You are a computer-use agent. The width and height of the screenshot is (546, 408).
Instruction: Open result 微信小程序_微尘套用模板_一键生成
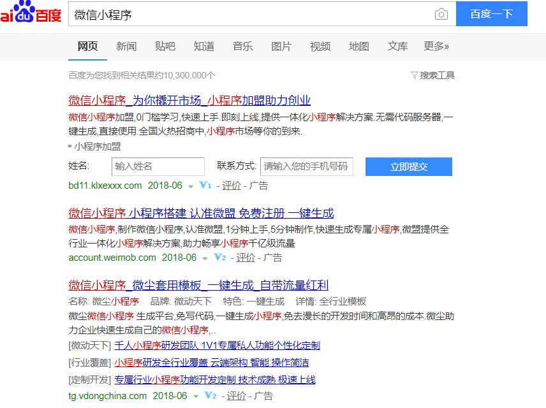(198, 285)
